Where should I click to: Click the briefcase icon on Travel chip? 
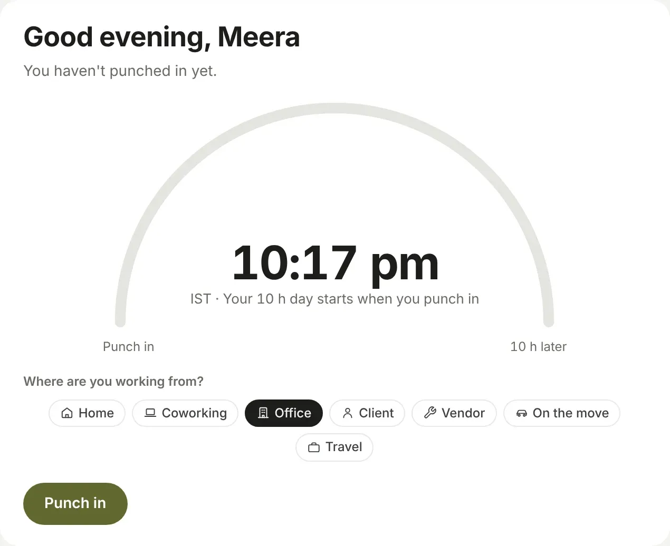(314, 447)
